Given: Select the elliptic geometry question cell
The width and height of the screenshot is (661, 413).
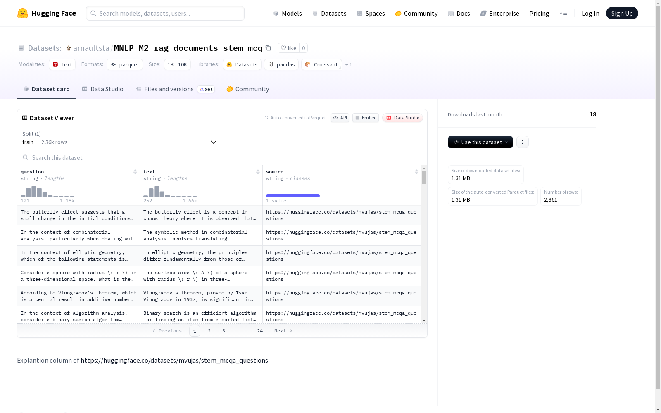Looking at the screenshot, I should 78,256.
